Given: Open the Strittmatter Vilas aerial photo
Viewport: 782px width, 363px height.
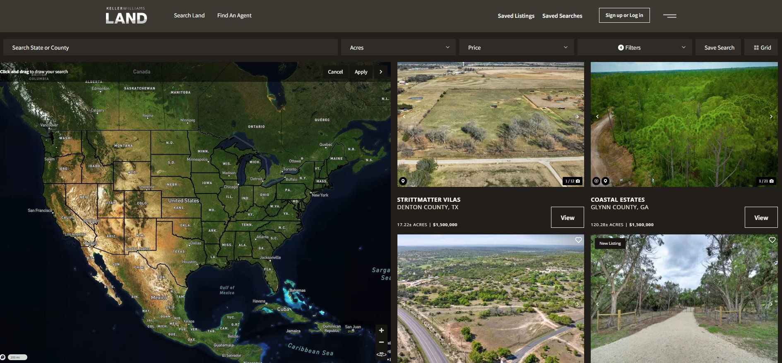Looking at the screenshot, I should [491, 124].
